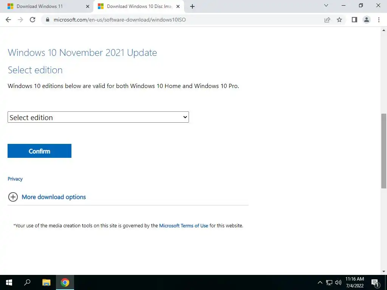Open the Privacy link
This screenshot has width=387, height=290.
pyautogui.click(x=15, y=179)
